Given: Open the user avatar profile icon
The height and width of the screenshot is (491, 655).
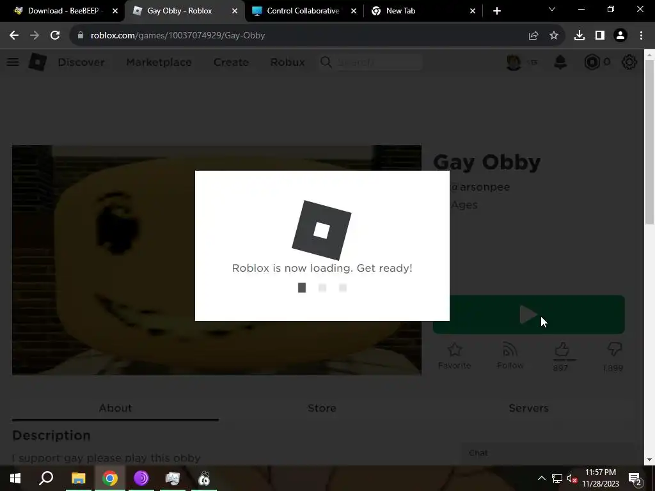Looking at the screenshot, I should coord(514,62).
